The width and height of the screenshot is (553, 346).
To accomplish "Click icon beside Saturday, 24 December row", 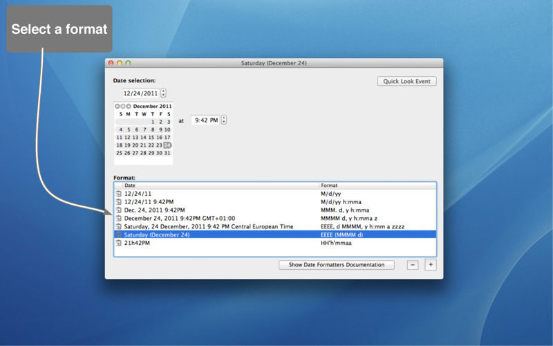I will point(118,227).
